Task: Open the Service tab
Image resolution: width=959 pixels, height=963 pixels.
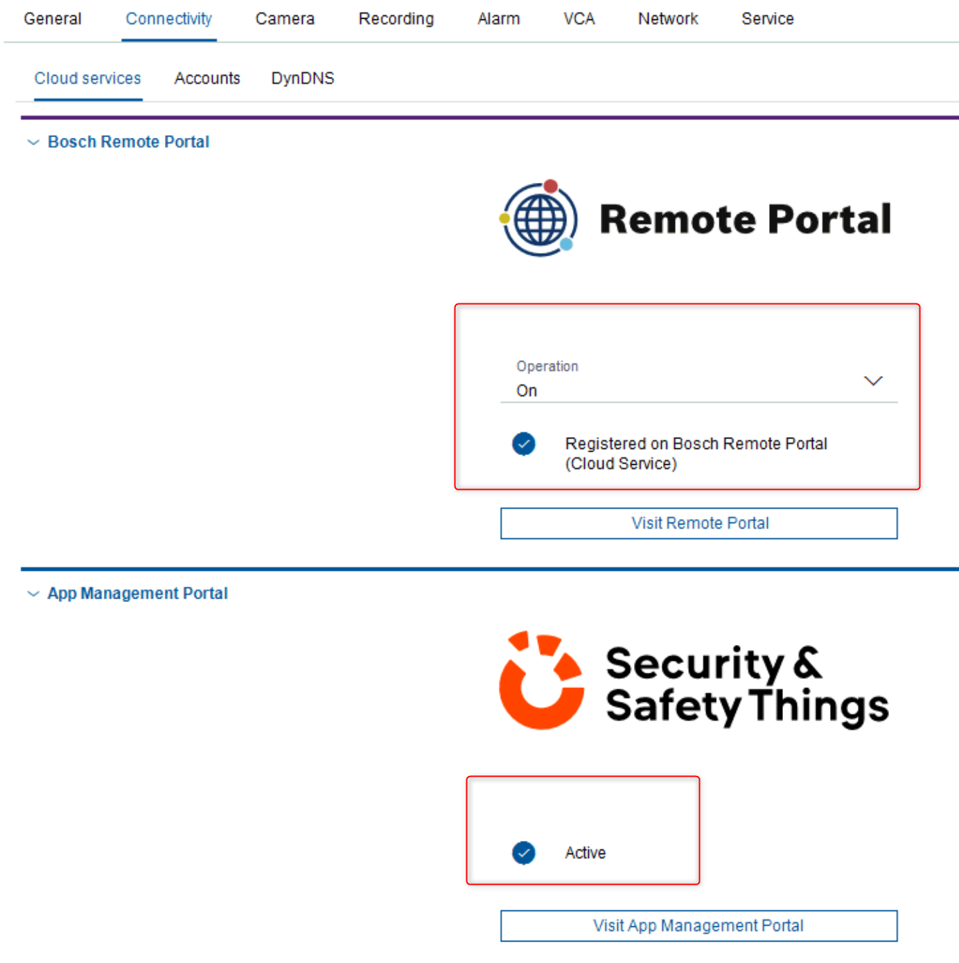Action: (x=768, y=19)
